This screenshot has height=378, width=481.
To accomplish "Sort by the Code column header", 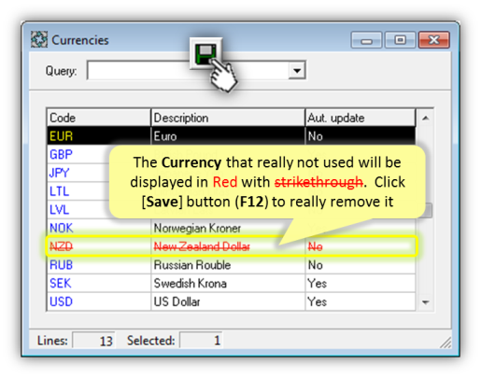I will (99, 118).
